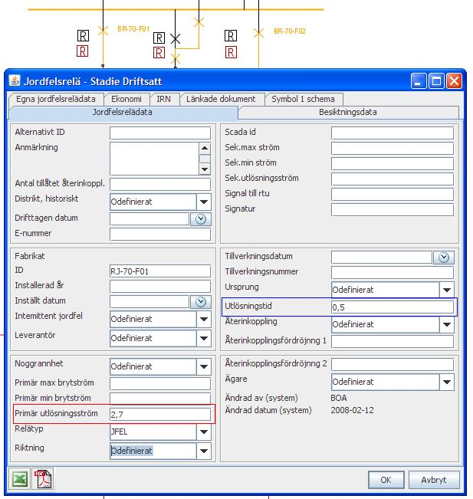Select dark red R relay symbol near BR-70-F01
The image size is (473, 499).
pyautogui.click(x=83, y=51)
